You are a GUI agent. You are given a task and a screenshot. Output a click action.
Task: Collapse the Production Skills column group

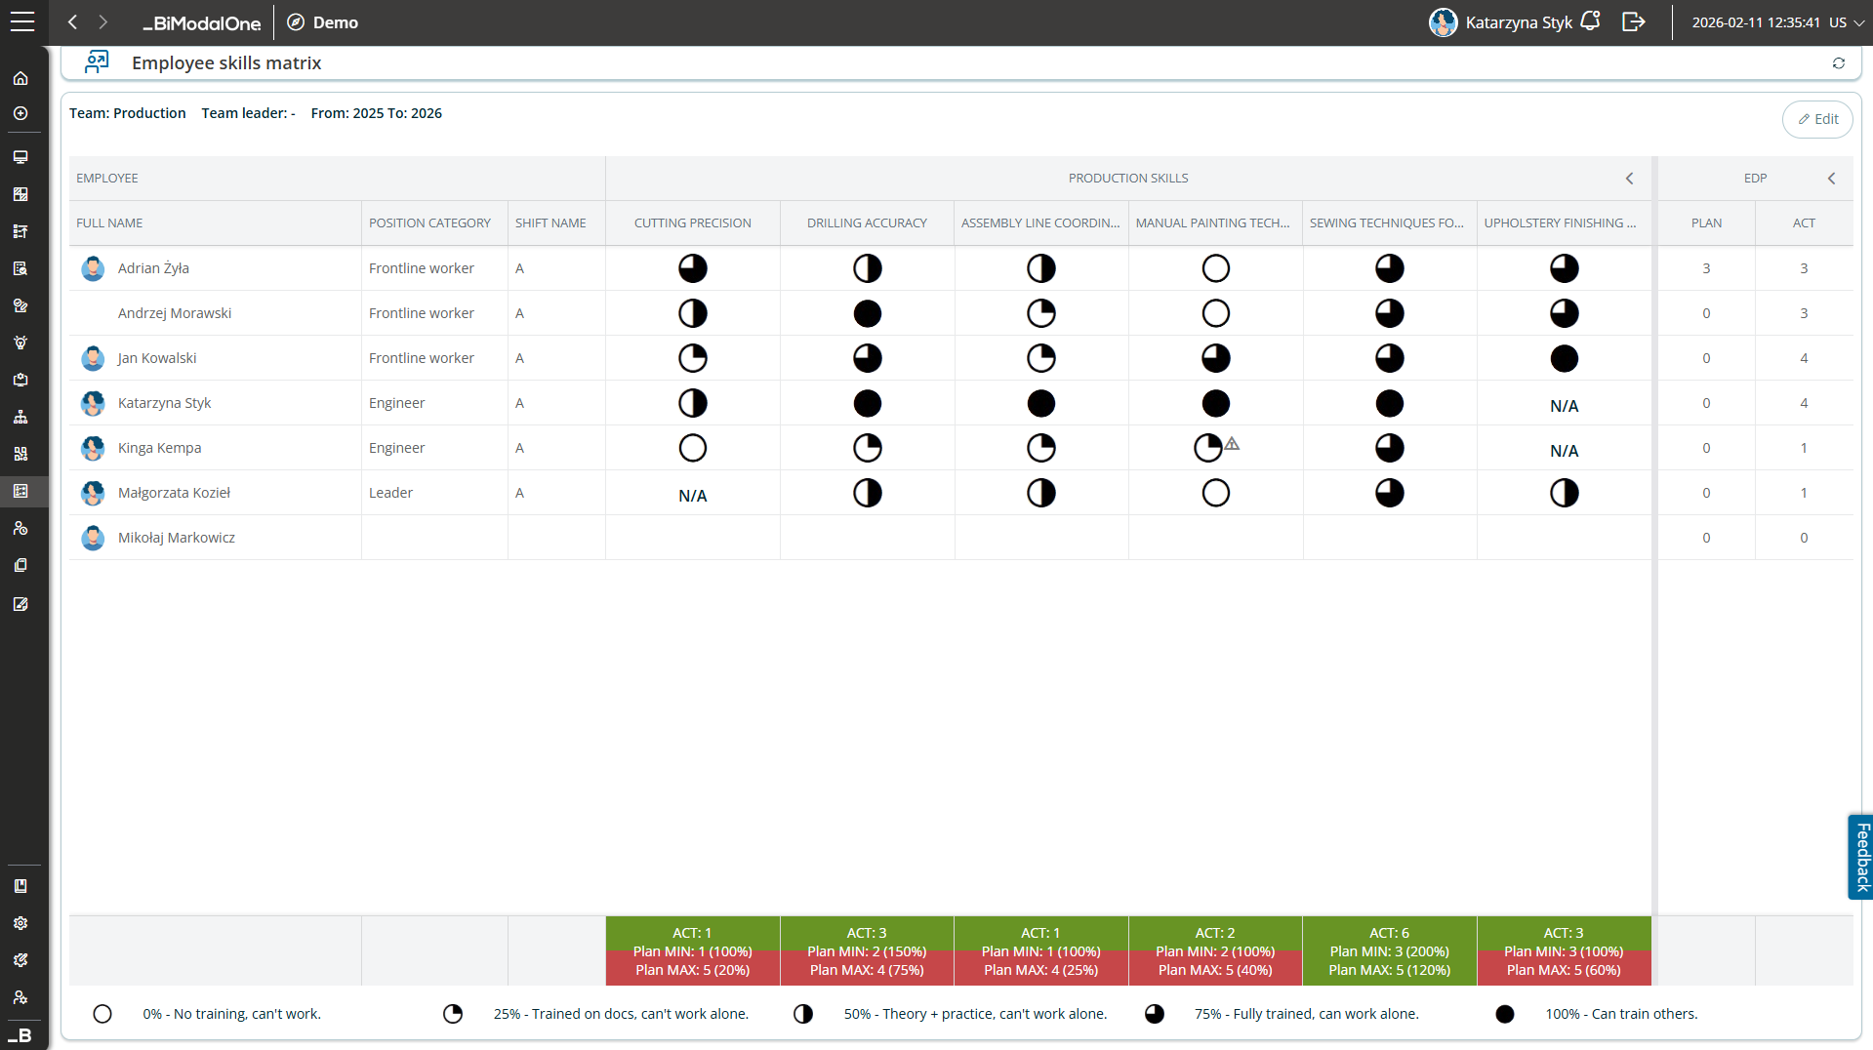click(1629, 179)
